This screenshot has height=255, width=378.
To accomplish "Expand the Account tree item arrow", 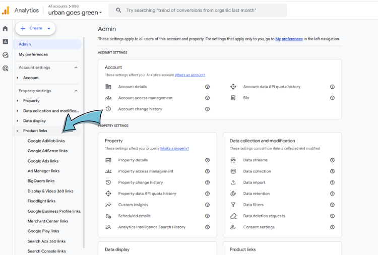I will pos(17,78).
